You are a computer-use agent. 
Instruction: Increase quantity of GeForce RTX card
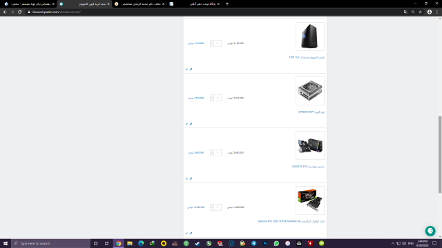pyautogui.click(x=212, y=205)
